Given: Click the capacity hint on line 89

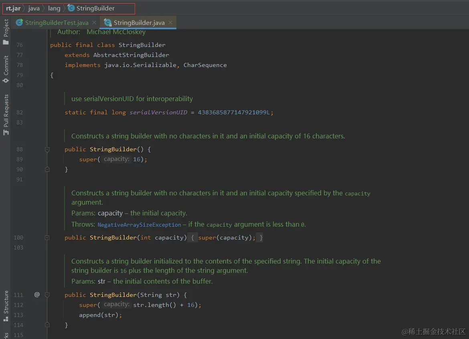Looking at the screenshot, I should [116, 159].
